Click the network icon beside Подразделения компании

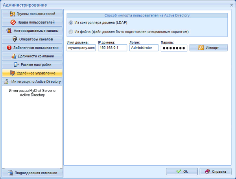point(10,173)
